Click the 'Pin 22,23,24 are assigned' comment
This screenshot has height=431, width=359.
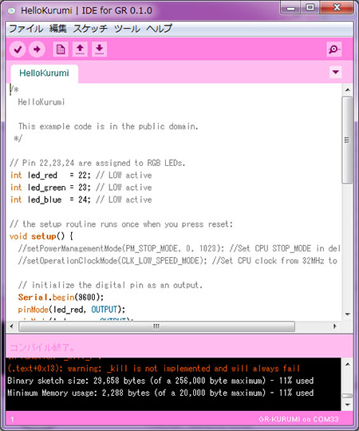point(97,163)
